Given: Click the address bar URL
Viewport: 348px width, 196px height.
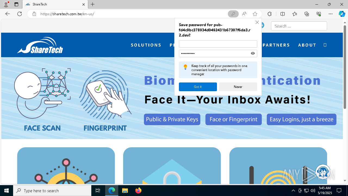Looking at the screenshot, I should [x=67, y=14].
